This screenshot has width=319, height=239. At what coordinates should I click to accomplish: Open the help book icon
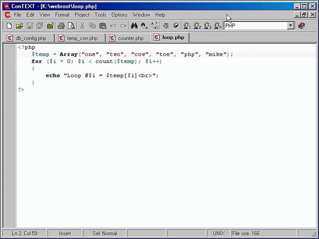tap(301, 26)
